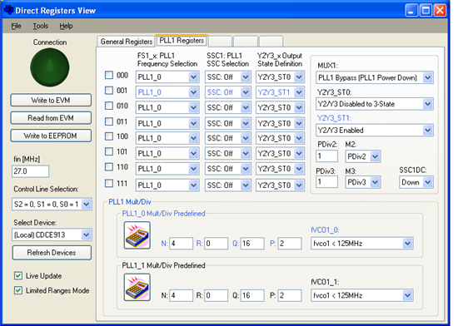Click the PDiv3 value field
Image resolution: width=458 pixels, height=326 pixels.
tap(327, 182)
